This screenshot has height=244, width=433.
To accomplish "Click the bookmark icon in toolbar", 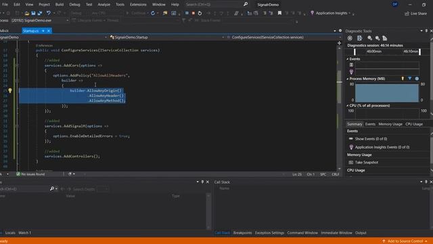I will point(279,13).
